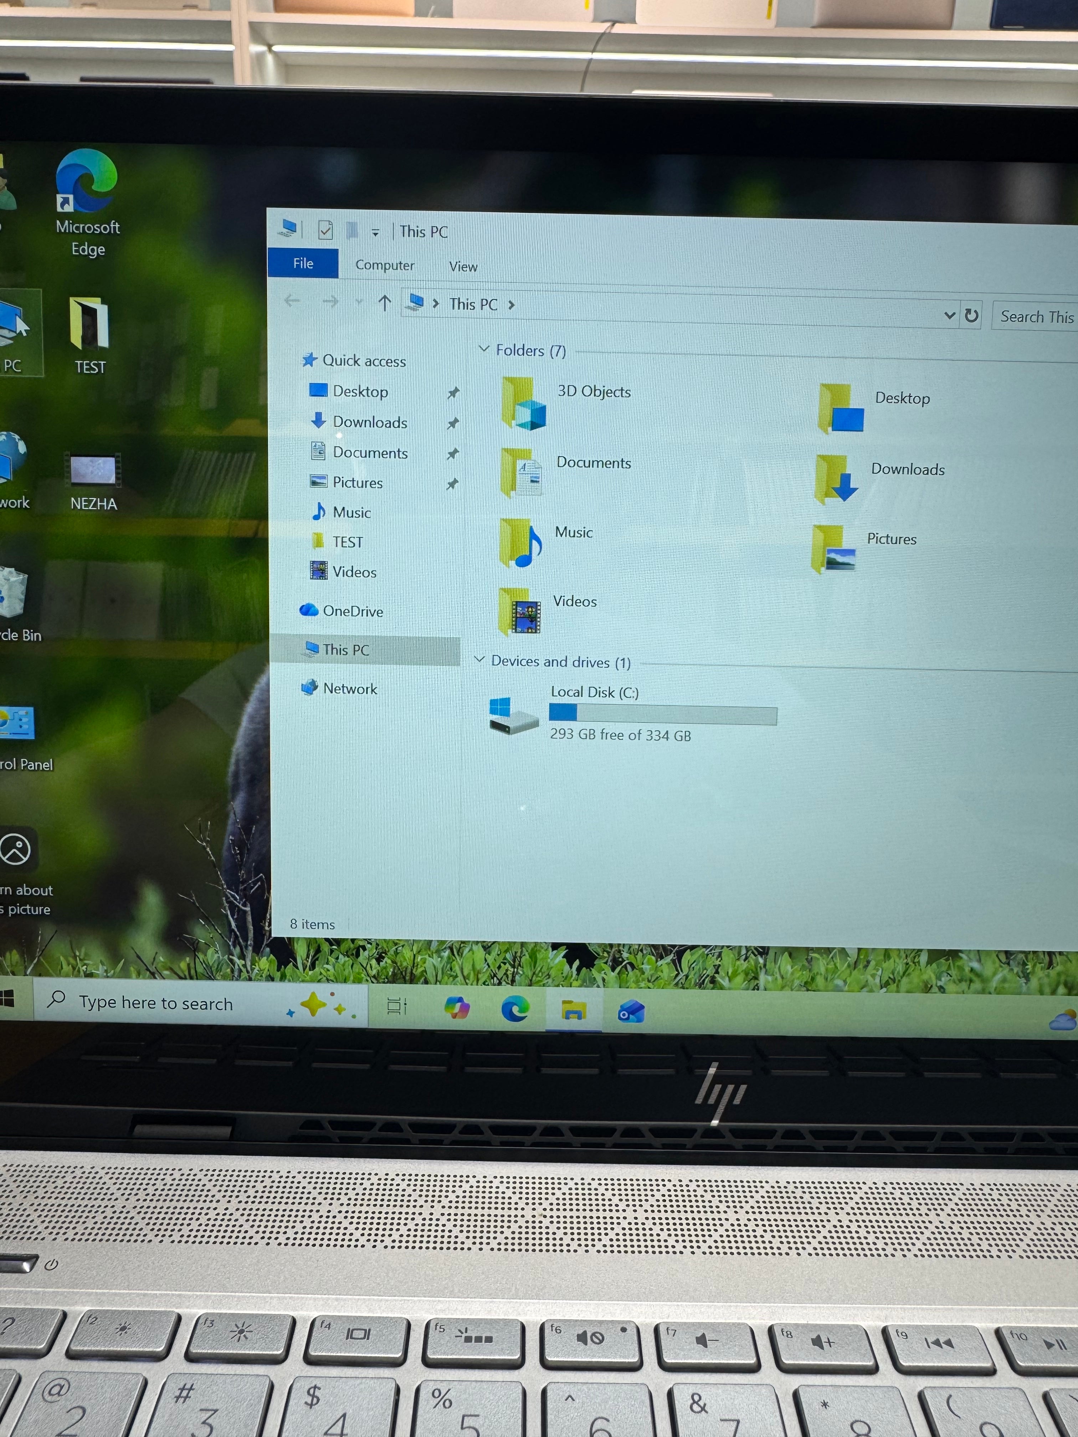
Task: Click the pin icon next to Pictures
Action: click(452, 484)
